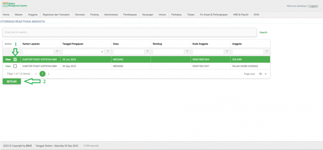Click the SETUJUI button
The width and height of the screenshot is (323, 150).
[12, 81]
